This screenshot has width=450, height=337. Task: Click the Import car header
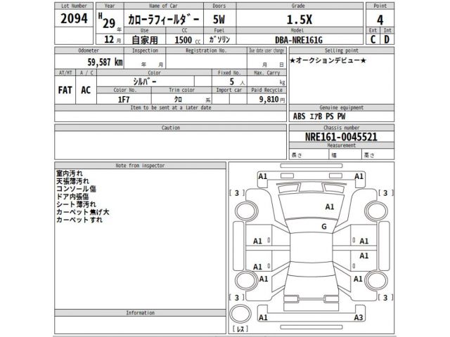[x=229, y=90]
